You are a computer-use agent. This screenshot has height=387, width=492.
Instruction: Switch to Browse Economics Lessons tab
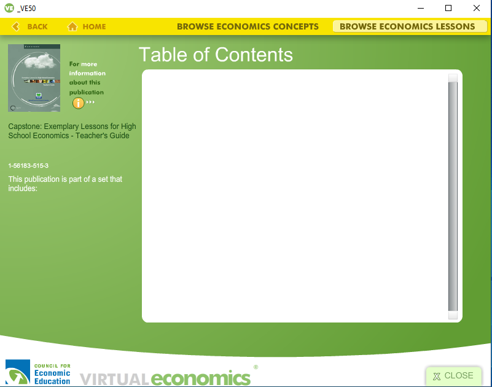click(407, 26)
